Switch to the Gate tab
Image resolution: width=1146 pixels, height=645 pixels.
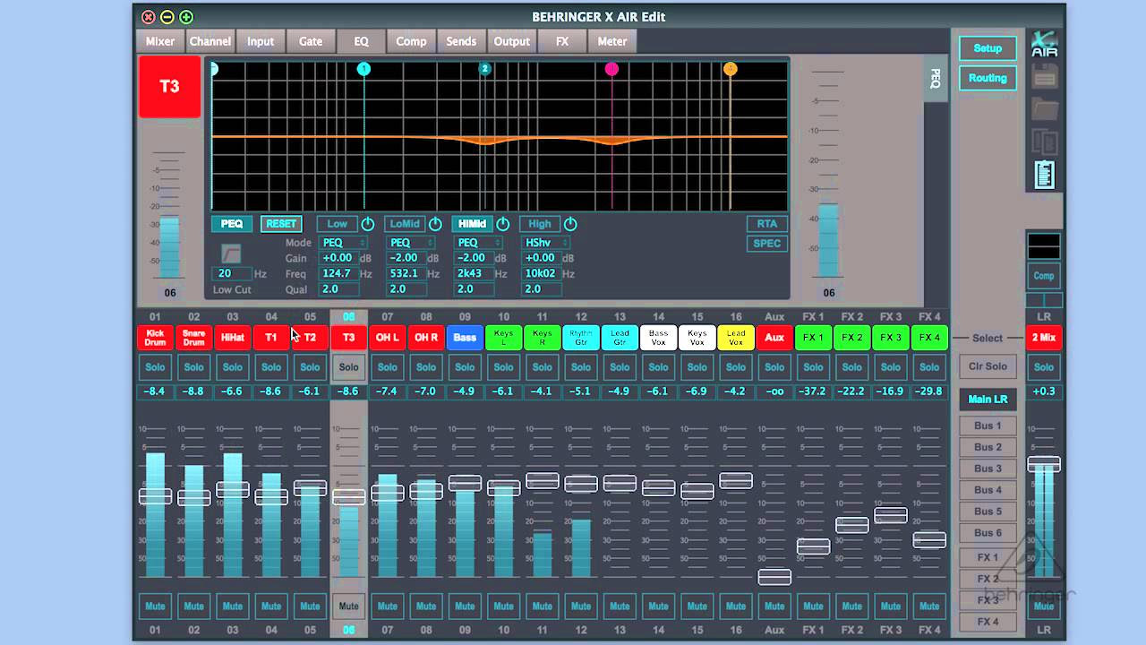pyautogui.click(x=311, y=41)
